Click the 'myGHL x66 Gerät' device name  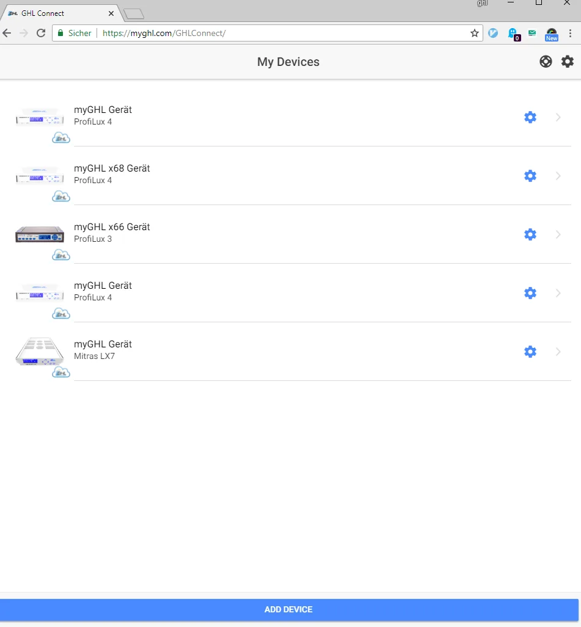(x=112, y=227)
